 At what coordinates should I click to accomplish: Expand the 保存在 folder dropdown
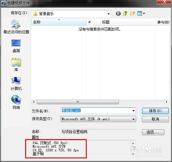pos(109,14)
